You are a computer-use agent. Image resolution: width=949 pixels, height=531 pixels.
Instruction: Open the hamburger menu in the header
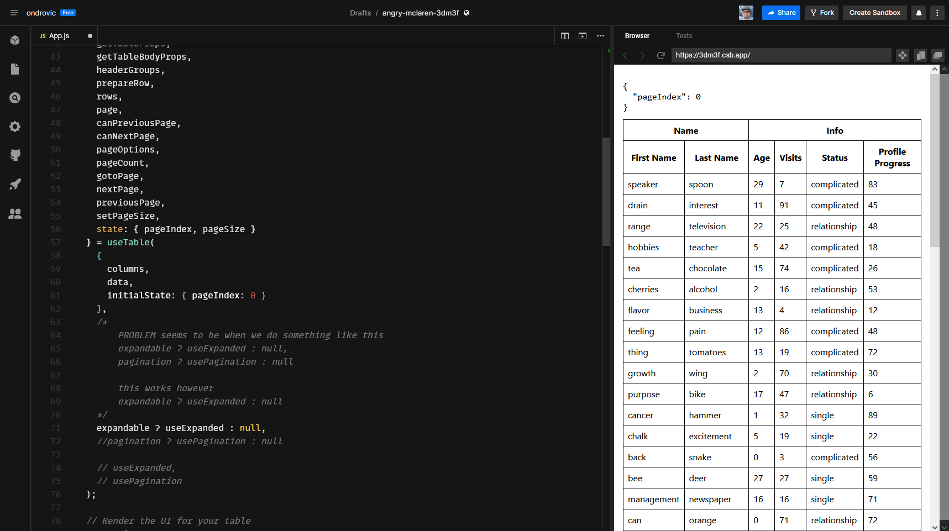point(14,13)
